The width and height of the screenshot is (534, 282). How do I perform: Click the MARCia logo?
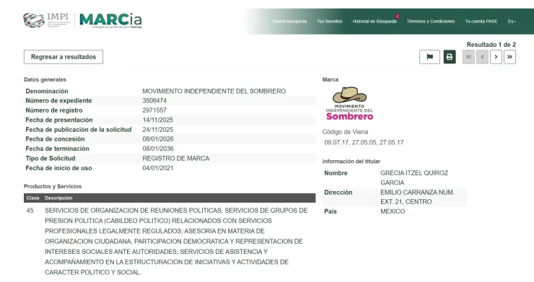point(110,21)
